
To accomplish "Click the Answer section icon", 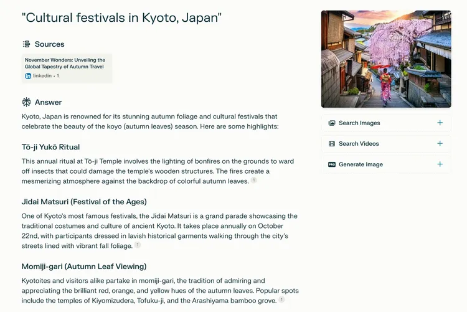I will coord(26,102).
